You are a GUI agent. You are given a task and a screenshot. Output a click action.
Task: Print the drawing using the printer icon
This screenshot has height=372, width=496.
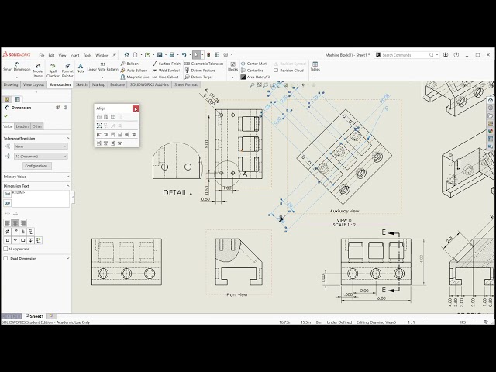click(172, 55)
